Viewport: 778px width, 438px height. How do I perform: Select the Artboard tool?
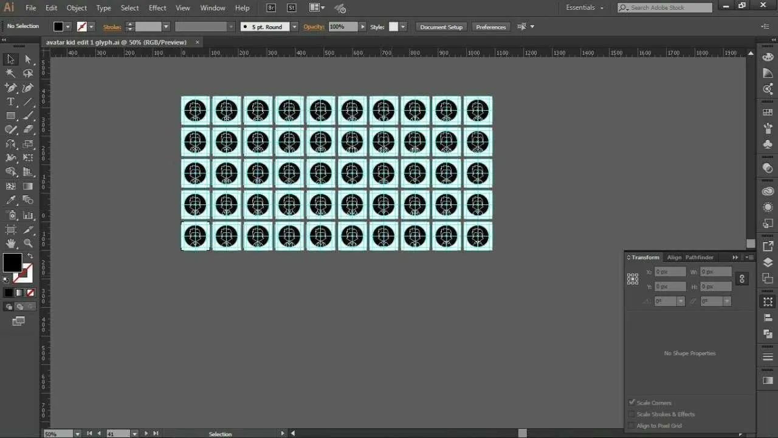point(10,229)
